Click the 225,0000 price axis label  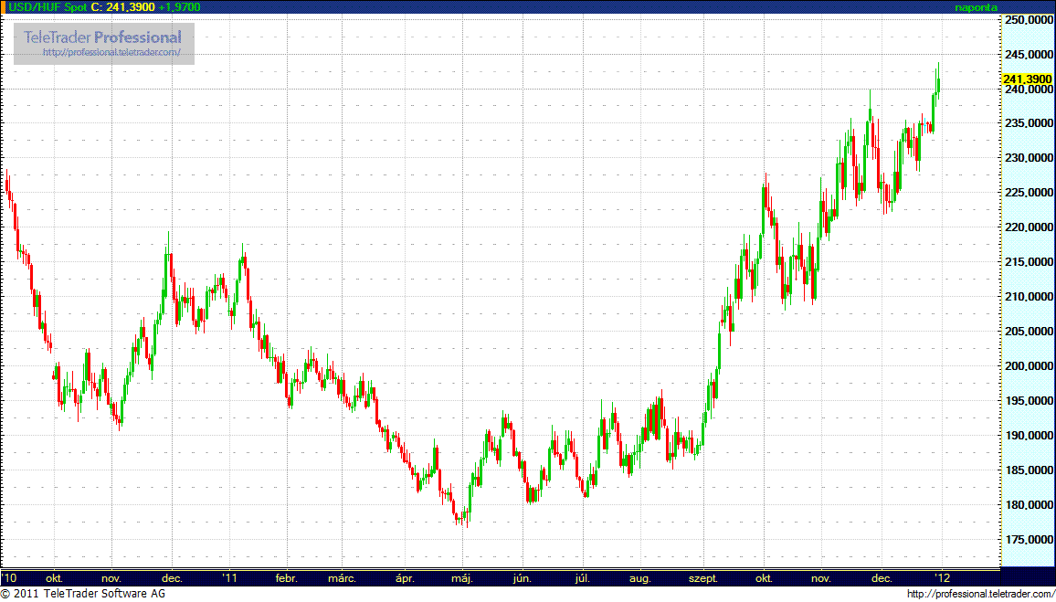(1028, 193)
